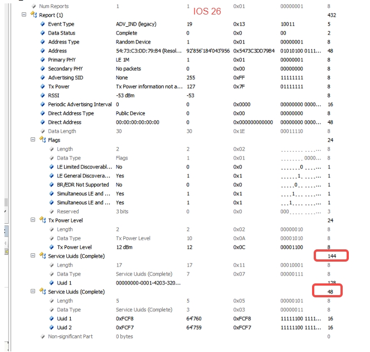Viewport: 370px width, 352px height.
Task: Collapse the Tx Power Level group
Action: [33, 220]
